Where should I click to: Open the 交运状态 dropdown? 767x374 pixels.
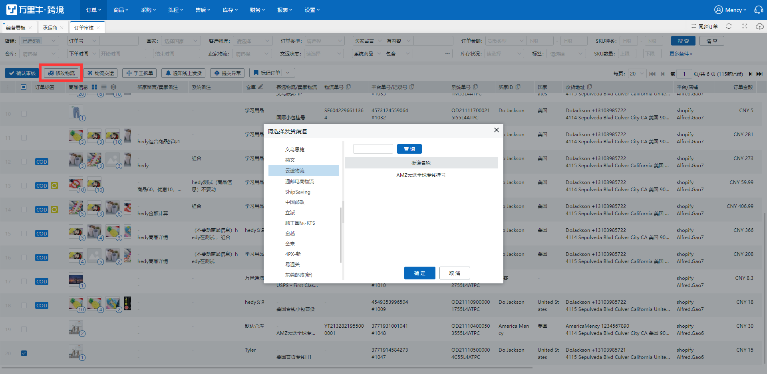324,53
